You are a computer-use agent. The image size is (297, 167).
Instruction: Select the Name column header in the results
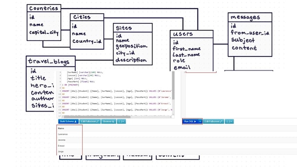pyautogui.click(x=61, y=128)
